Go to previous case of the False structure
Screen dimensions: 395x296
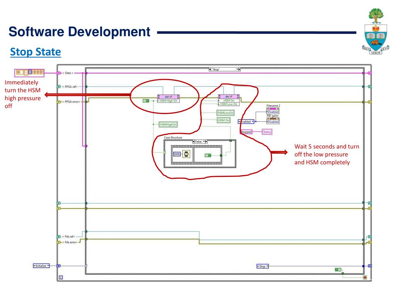click(x=194, y=141)
